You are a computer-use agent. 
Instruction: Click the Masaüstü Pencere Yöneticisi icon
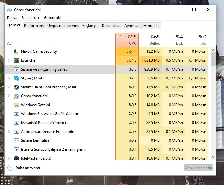(x=17, y=123)
